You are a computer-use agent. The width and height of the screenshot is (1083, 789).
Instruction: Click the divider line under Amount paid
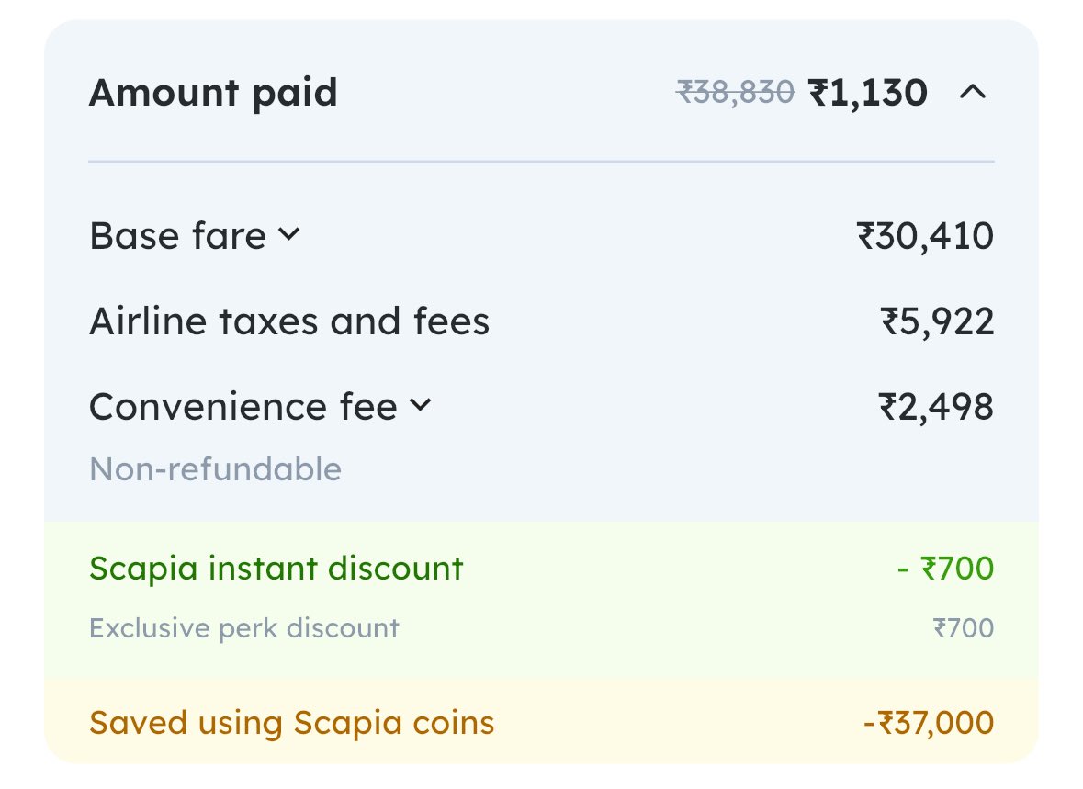point(541,162)
